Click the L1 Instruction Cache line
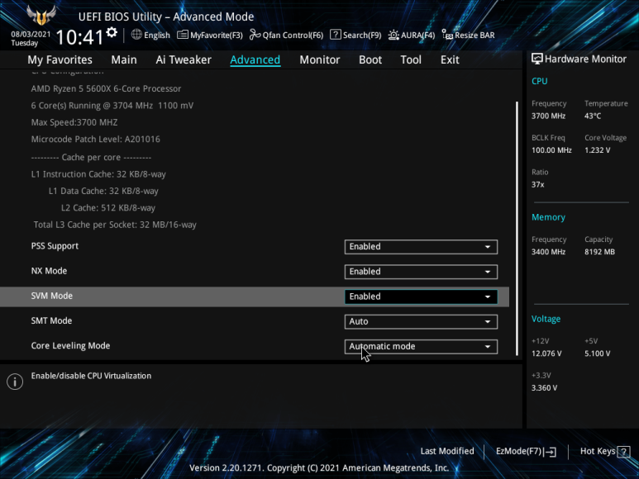Image resolution: width=639 pixels, height=479 pixels. [x=98, y=174]
